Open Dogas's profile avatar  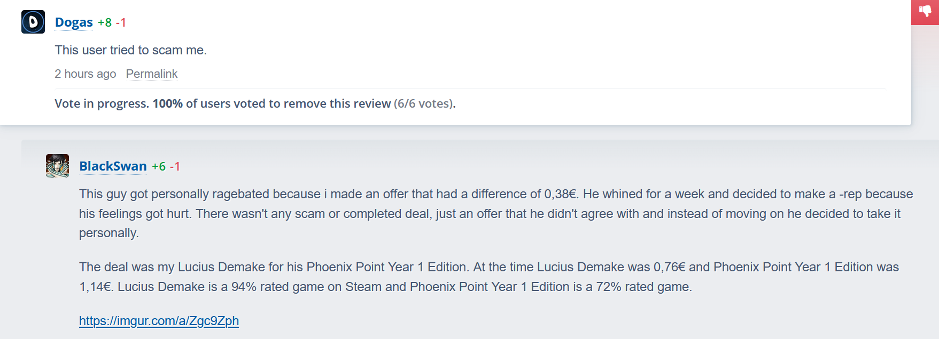point(33,22)
